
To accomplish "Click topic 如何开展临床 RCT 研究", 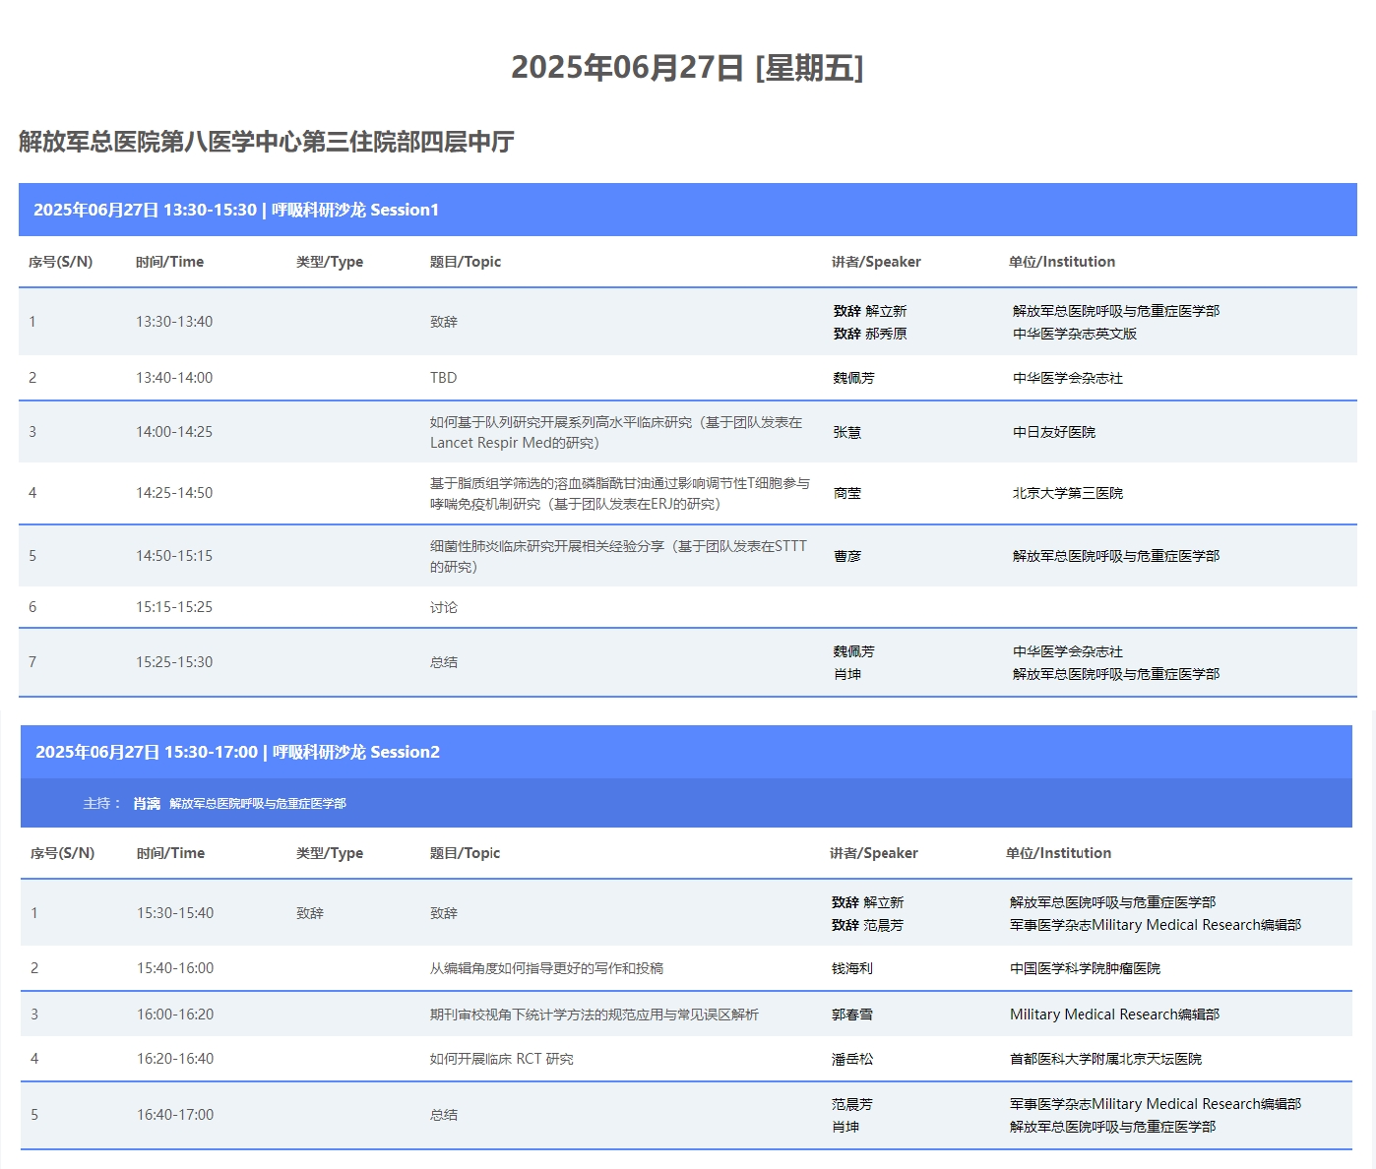I will coord(502,1059).
